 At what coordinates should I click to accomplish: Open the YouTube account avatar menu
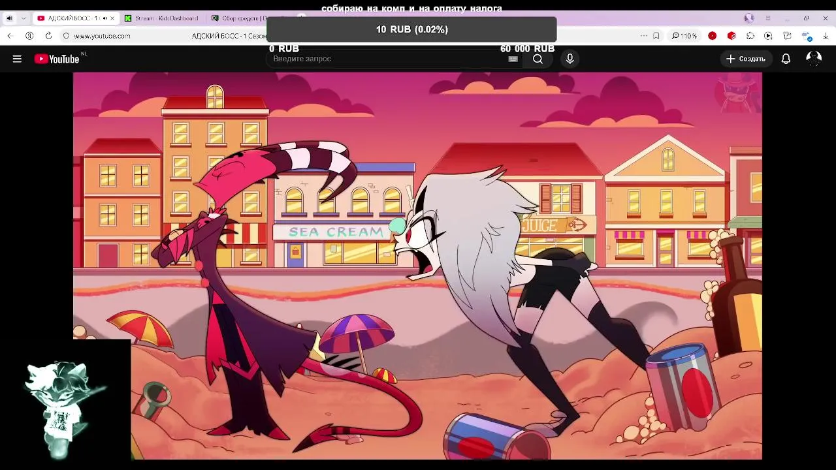(x=814, y=59)
